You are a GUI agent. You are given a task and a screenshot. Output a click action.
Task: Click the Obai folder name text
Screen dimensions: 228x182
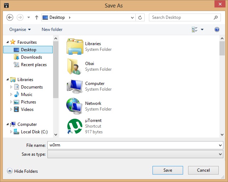coord(89,64)
